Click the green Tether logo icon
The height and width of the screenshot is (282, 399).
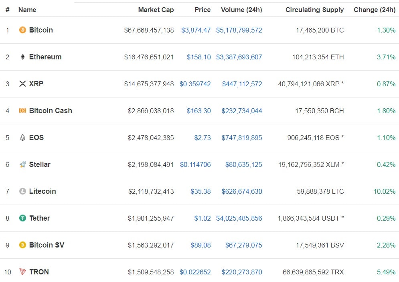pos(22,218)
